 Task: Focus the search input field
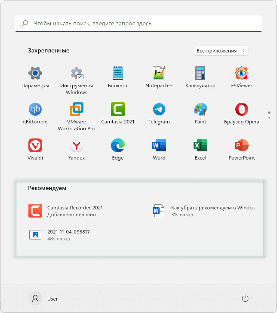point(138,23)
